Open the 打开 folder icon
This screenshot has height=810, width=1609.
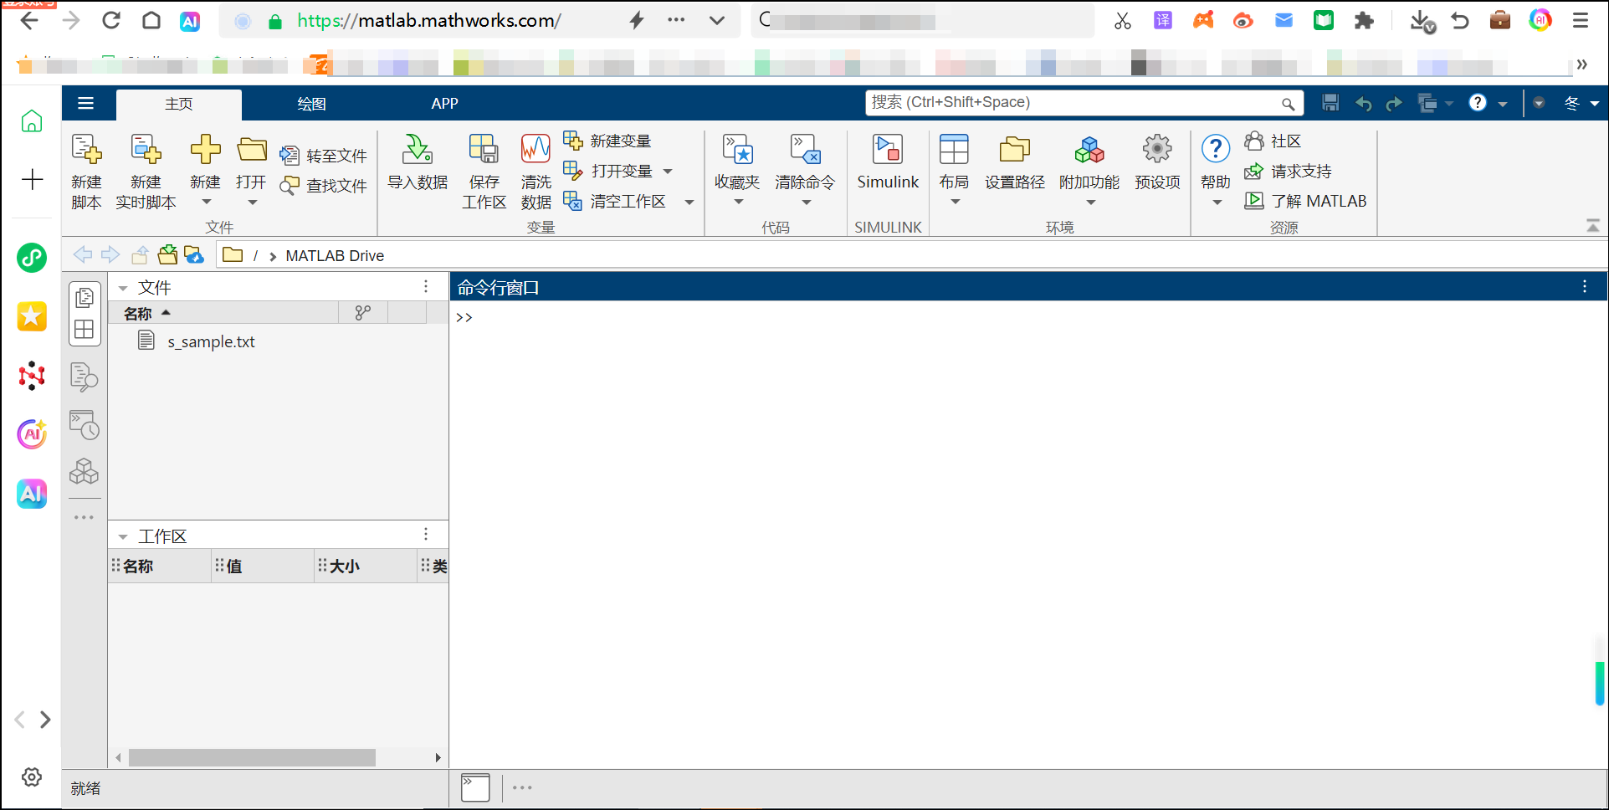pyautogui.click(x=251, y=150)
